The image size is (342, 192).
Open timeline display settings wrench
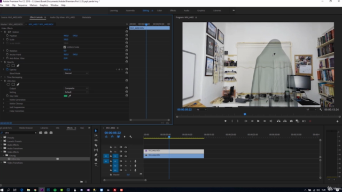click(x=130, y=137)
